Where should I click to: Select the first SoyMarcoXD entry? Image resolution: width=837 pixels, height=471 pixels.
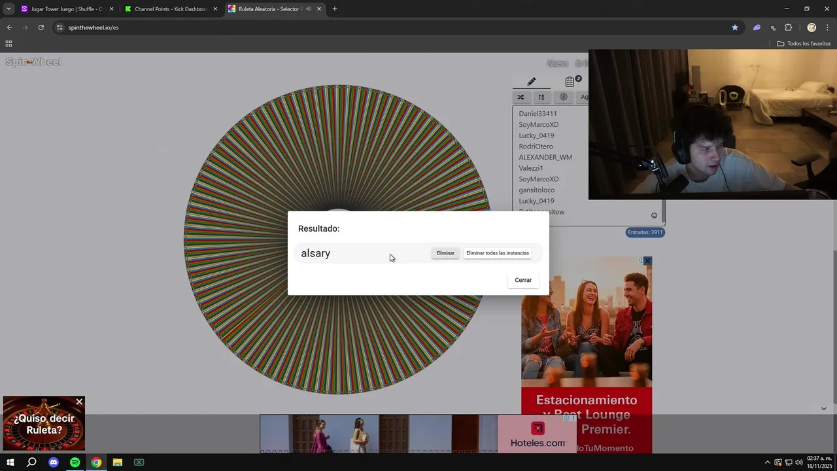[x=538, y=124]
